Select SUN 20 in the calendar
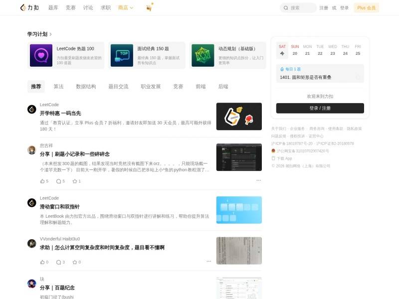399x299 pixels. coord(295,50)
